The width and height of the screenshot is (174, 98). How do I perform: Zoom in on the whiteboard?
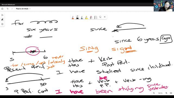point(166,93)
